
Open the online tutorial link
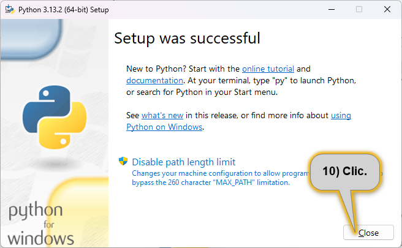point(268,69)
